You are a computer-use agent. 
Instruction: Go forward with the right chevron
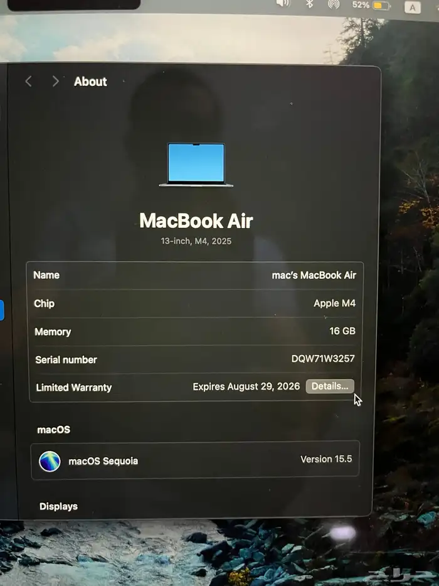(x=55, y=82)
